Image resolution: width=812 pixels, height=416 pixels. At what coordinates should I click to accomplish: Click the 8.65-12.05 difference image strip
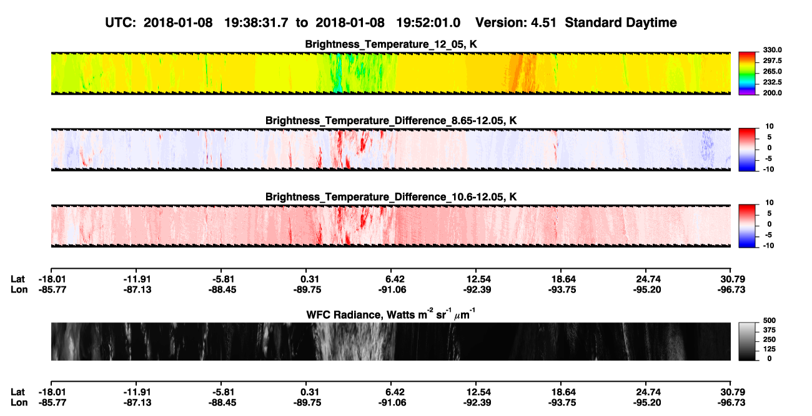[390, 148]
